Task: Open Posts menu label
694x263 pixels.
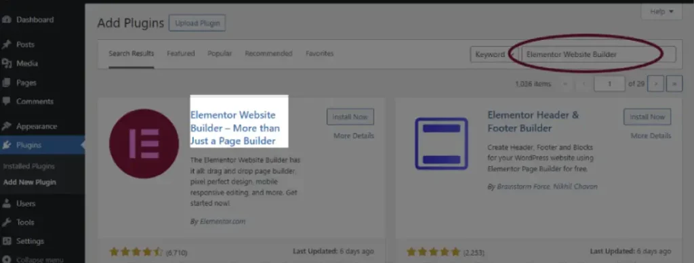Action: [25, 45]
